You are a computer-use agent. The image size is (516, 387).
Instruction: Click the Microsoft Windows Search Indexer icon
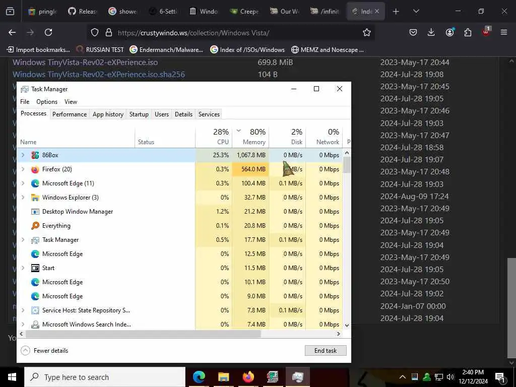click(35, 325)
